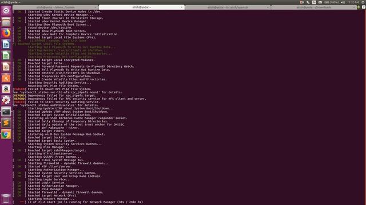Click 'Listening on D-Bus System Message Bus Socket.' line
This screenshot has height=205, width=366.
(66, 134)
